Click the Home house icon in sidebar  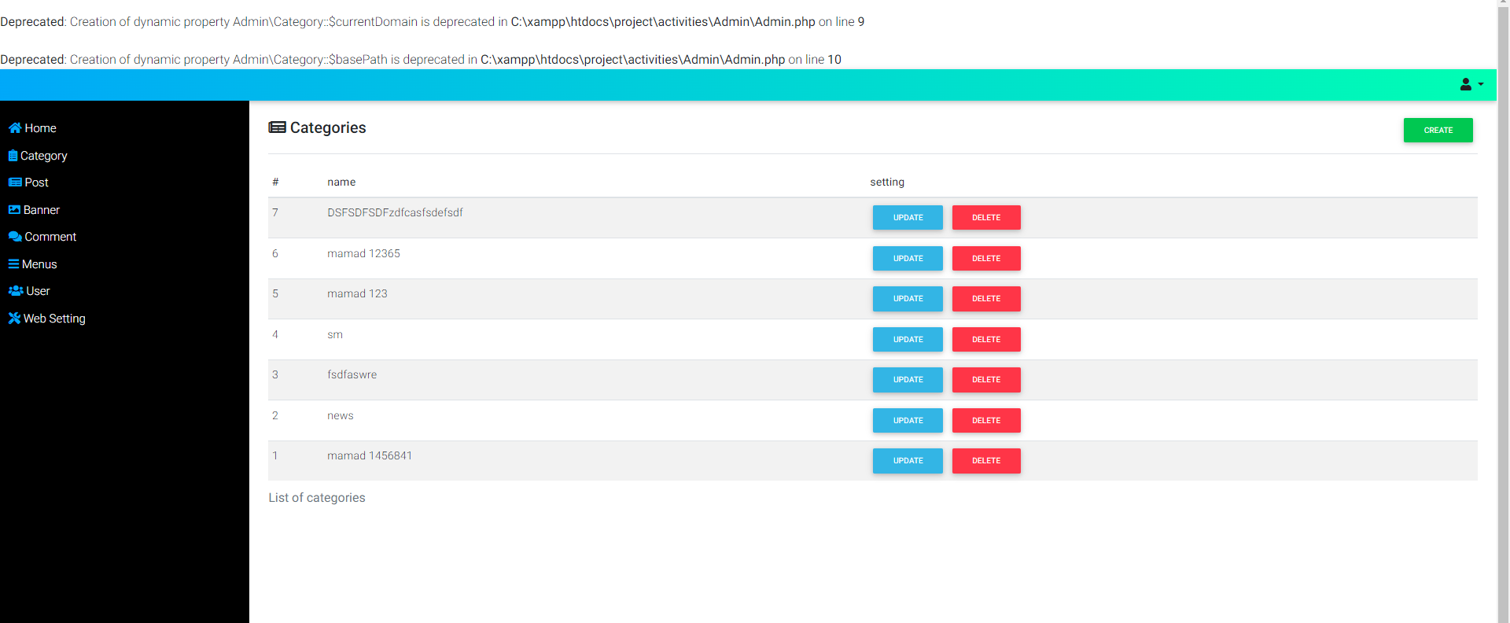click(15, 128)
